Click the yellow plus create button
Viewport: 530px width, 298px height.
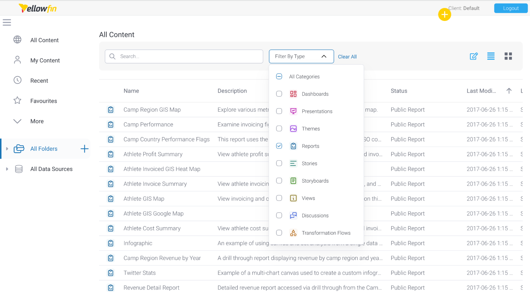[445, 15]
